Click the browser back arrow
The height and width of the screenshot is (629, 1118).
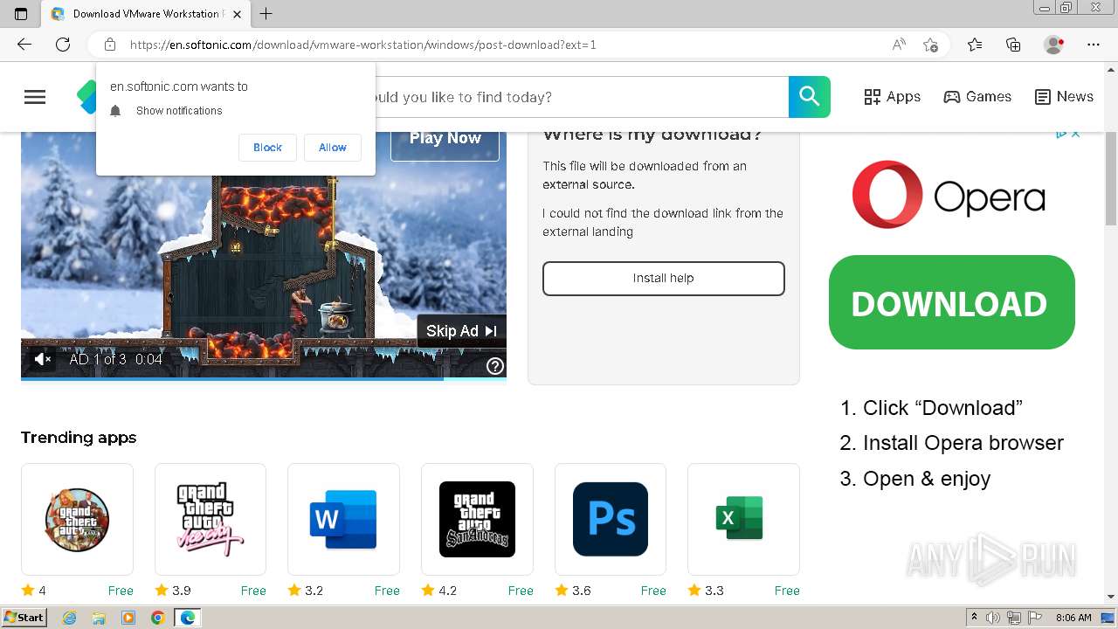(24, 45)
